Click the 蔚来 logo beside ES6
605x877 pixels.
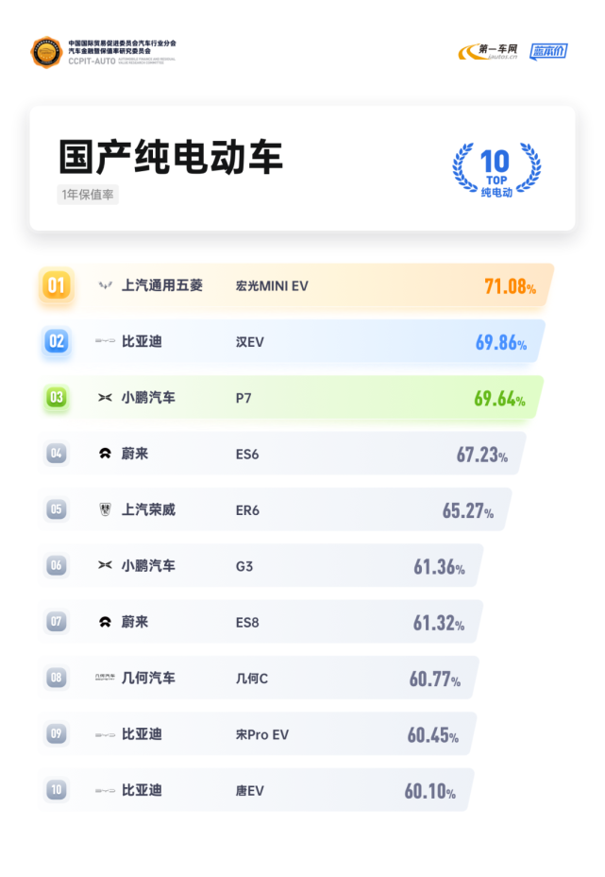tap(105, 454)
